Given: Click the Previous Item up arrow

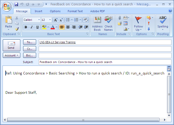Looking at the screenshot, I should pos(33,4).
